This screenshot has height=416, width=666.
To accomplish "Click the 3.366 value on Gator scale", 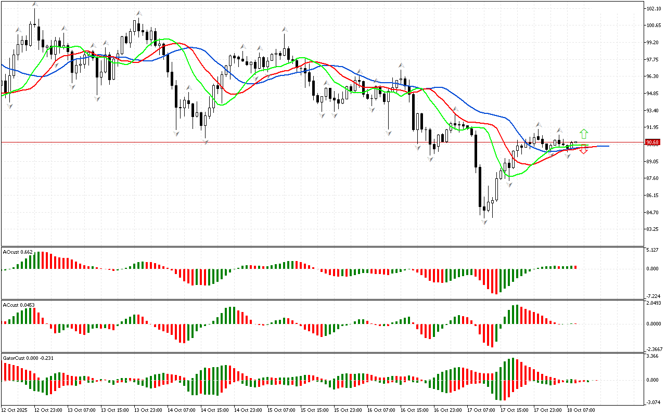I will tap(652, 357).
